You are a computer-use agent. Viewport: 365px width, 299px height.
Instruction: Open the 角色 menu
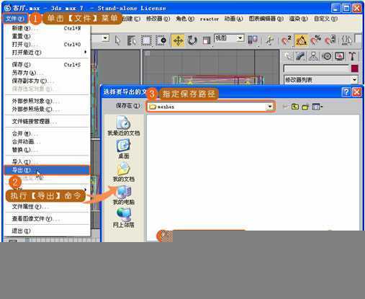(x=185, y=19)
